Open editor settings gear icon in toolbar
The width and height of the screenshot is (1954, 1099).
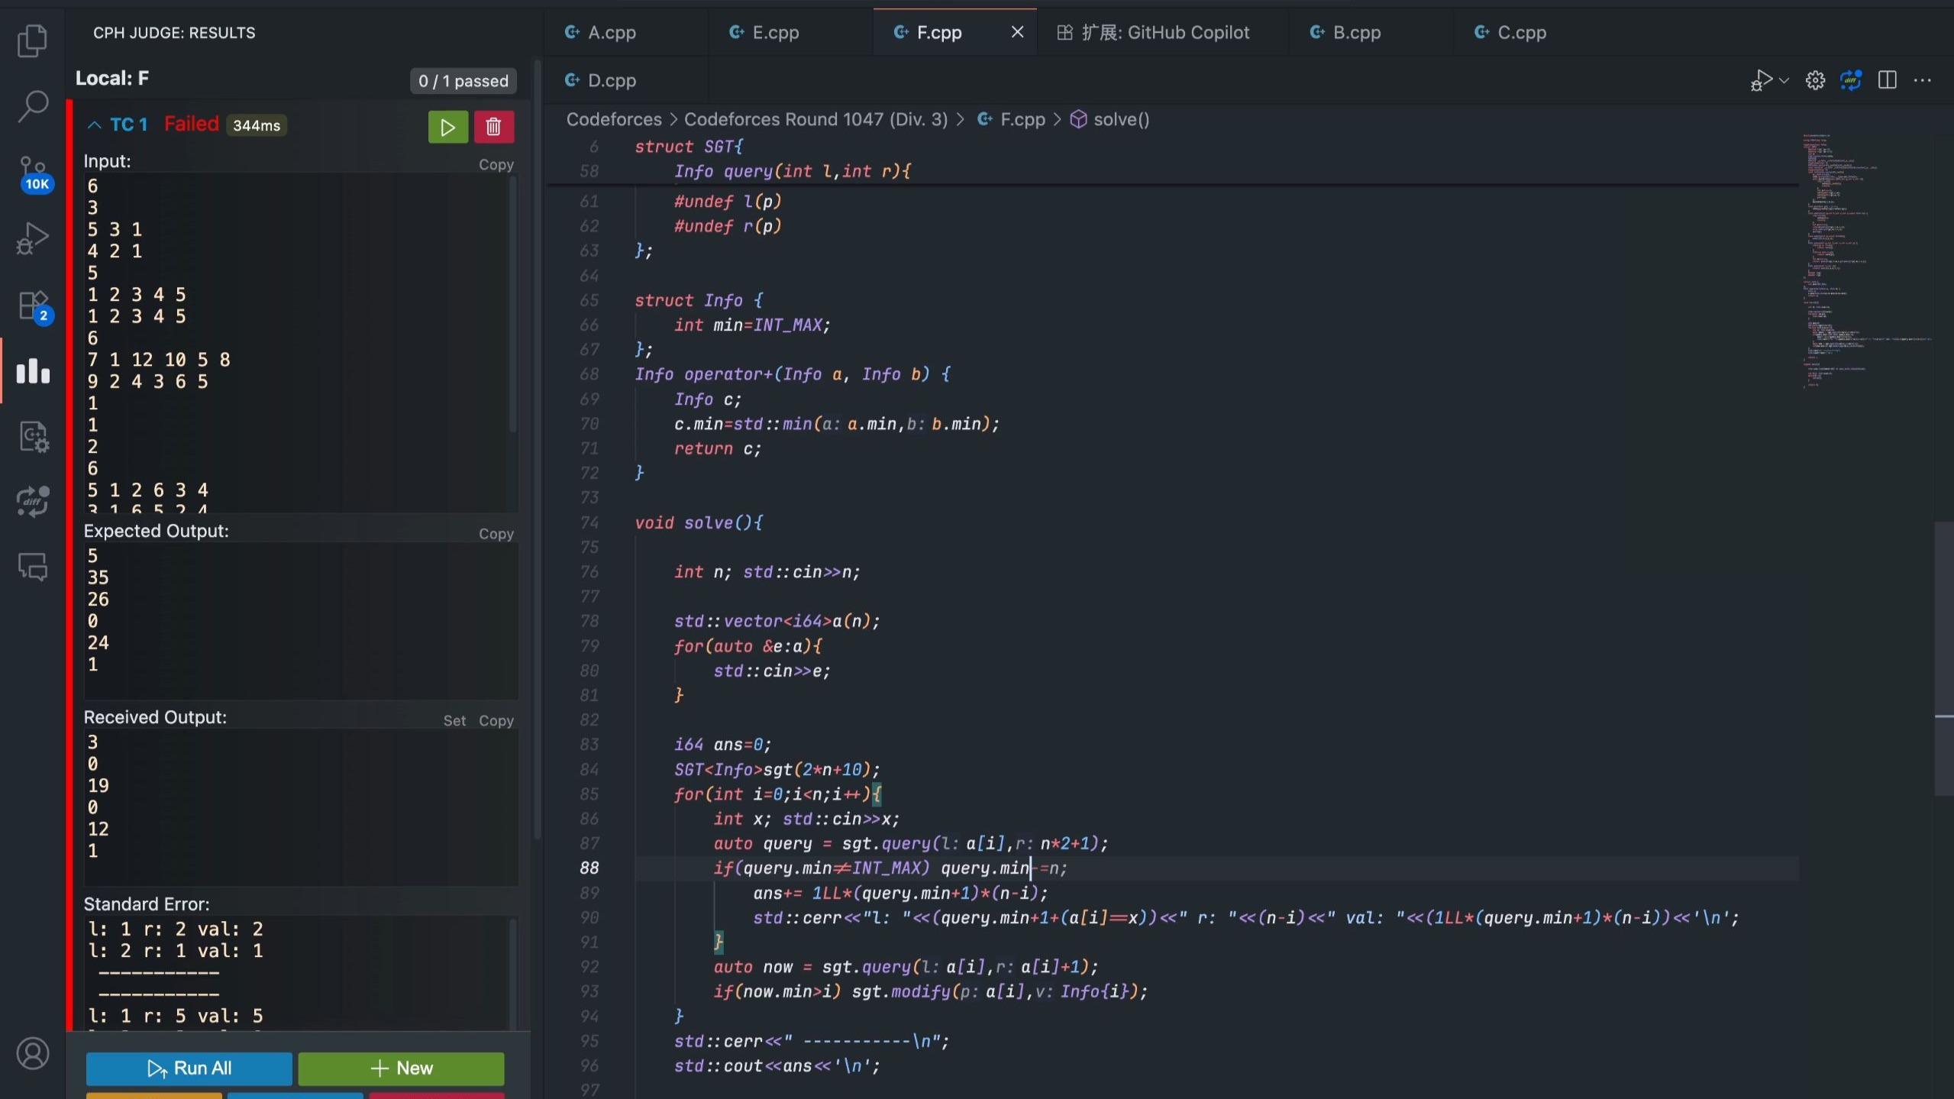tap(1815, 80)
